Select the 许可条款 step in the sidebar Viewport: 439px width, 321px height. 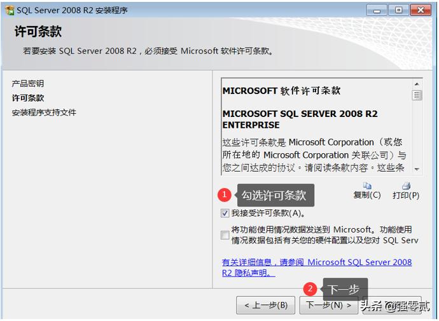point(28,98)
